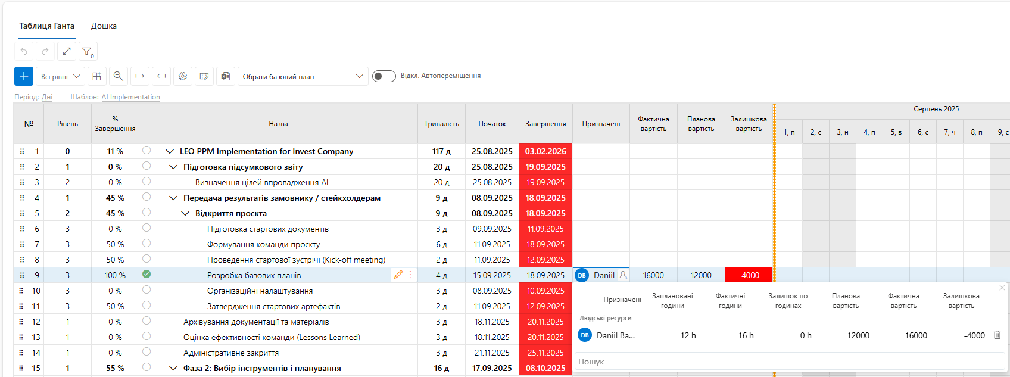Uncheck completed circle for Розробка базових планів
The height and width of the screenshot is (377, 1010).
(x=146, y=274)
